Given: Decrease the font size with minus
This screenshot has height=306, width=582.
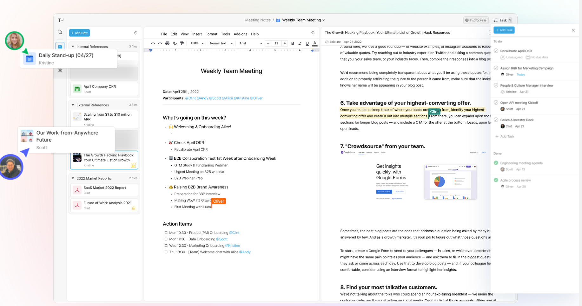Looking at the screenshot, I should (268, 43).
